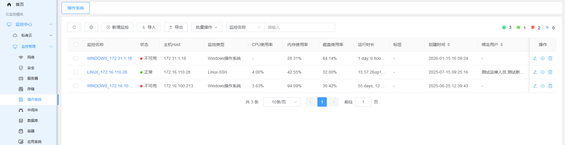Image resolution: width=565 pixels, height=145 pixels.
Task: Click the blue status counter icon
Action: (547, 27)
